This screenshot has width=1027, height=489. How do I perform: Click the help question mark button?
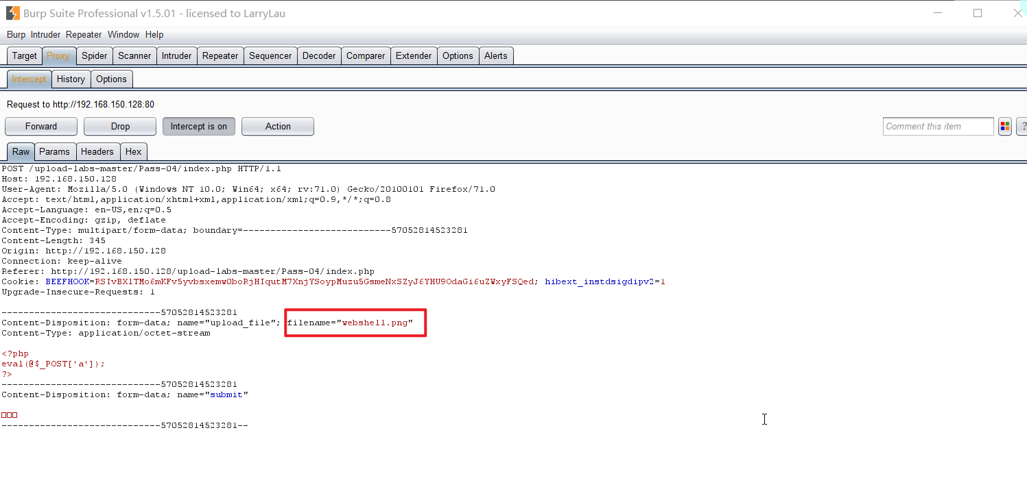1022,126
